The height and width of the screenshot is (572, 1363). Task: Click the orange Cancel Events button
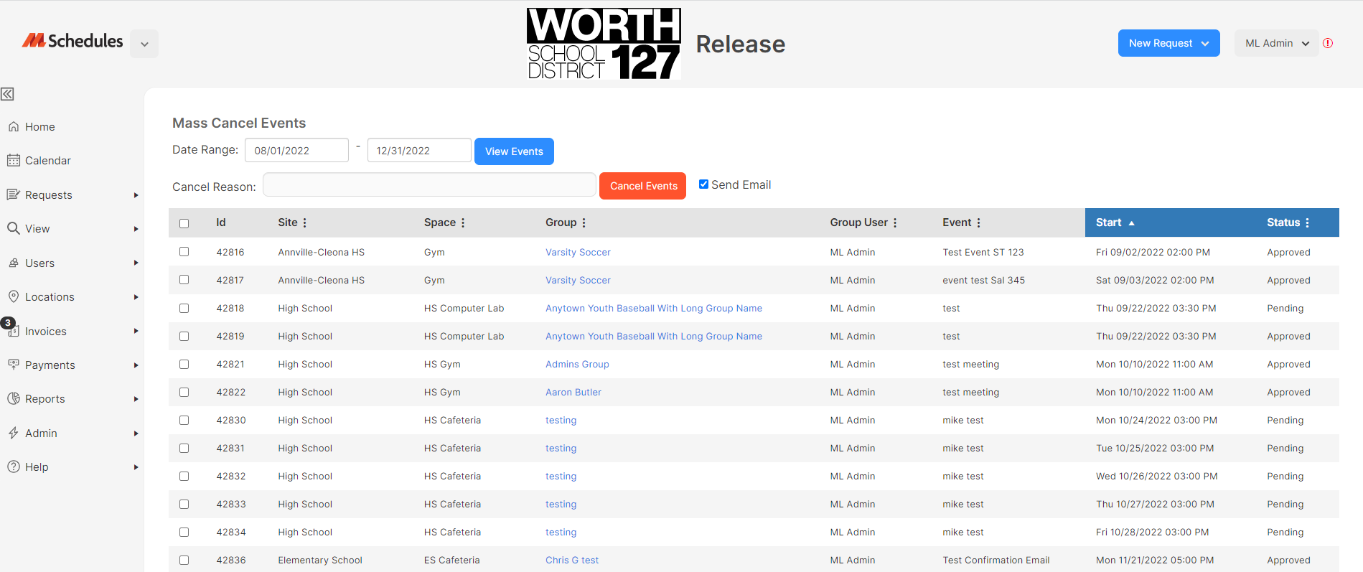coord(642,186)
